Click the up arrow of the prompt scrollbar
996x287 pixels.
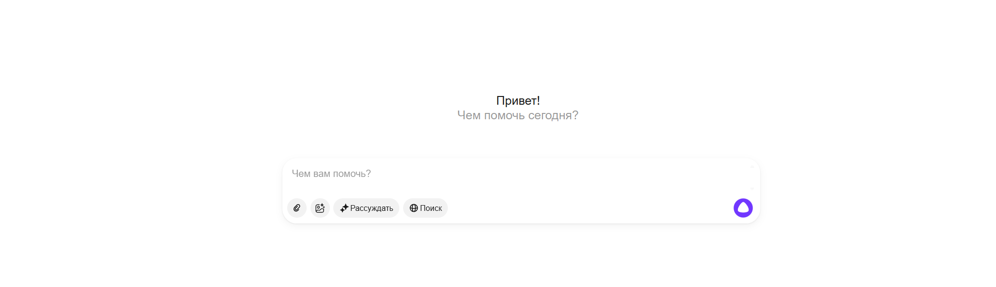pyautogui.click(x=752, y=167)
